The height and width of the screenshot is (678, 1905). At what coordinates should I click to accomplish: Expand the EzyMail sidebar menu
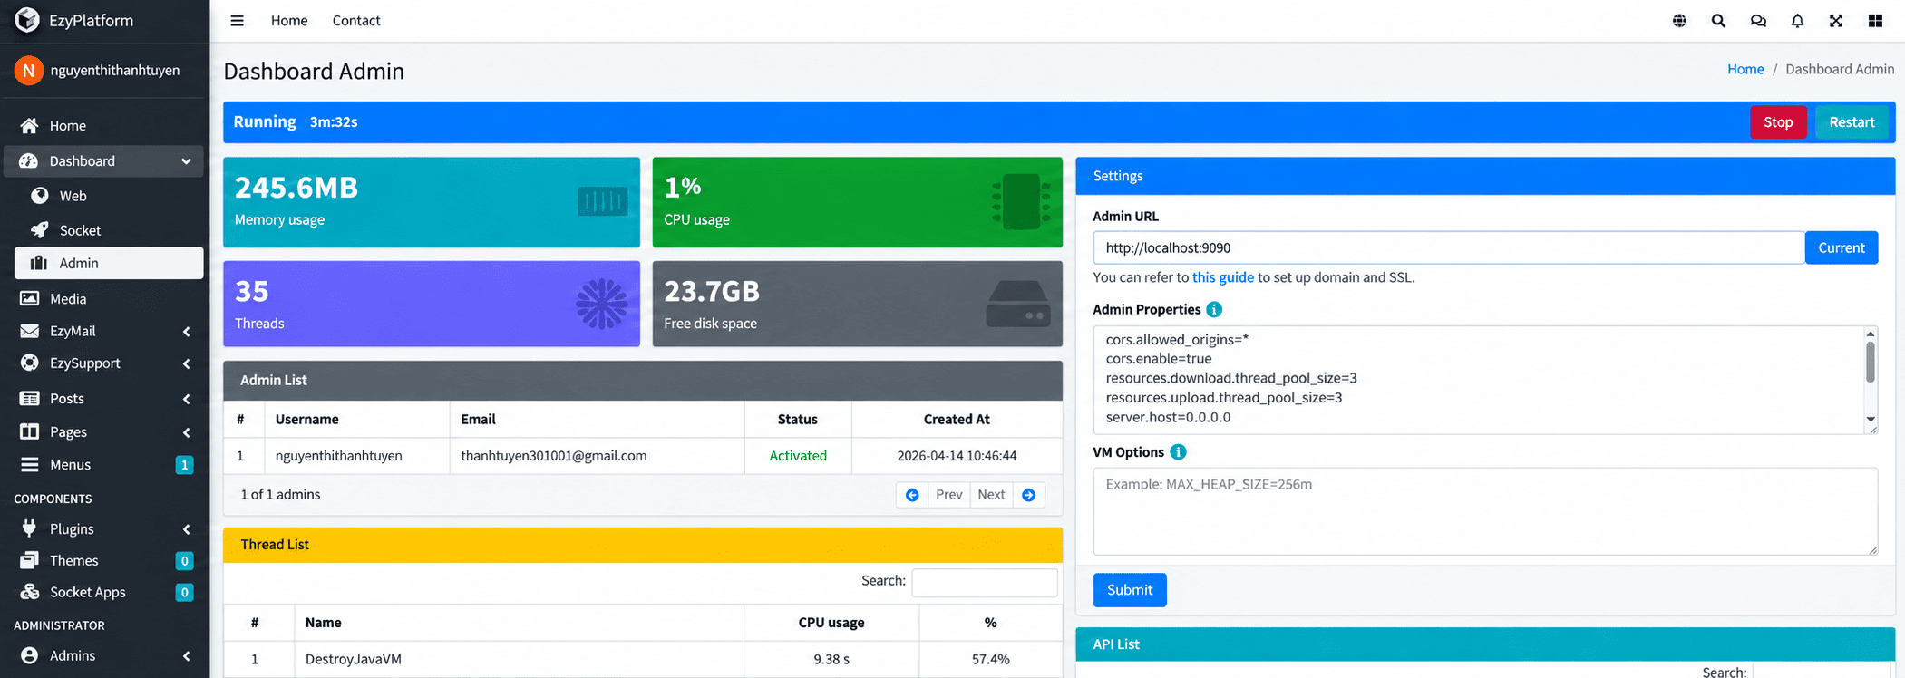pos(103,331)
